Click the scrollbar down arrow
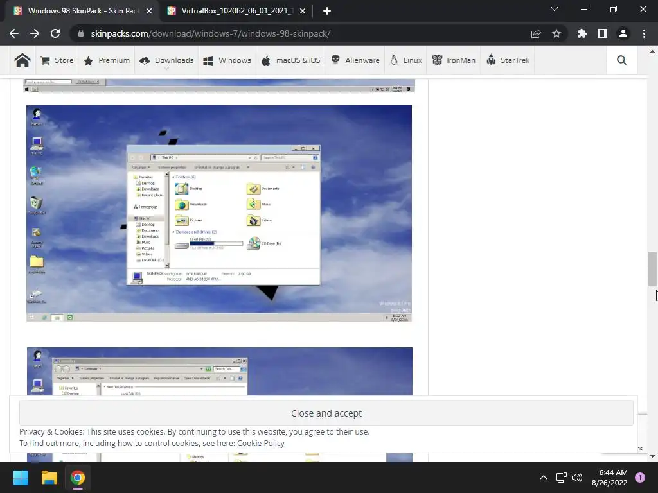 pyautogui.click(x=652, y=456)
